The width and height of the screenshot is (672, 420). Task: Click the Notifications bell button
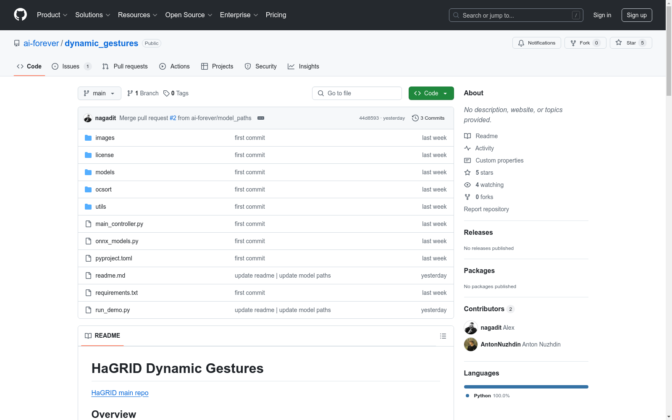click(536, 43)
